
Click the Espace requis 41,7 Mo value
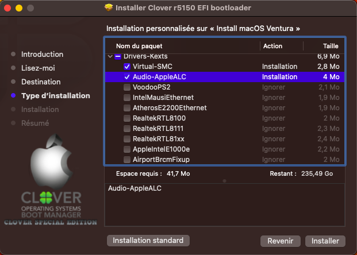(178, 173)
